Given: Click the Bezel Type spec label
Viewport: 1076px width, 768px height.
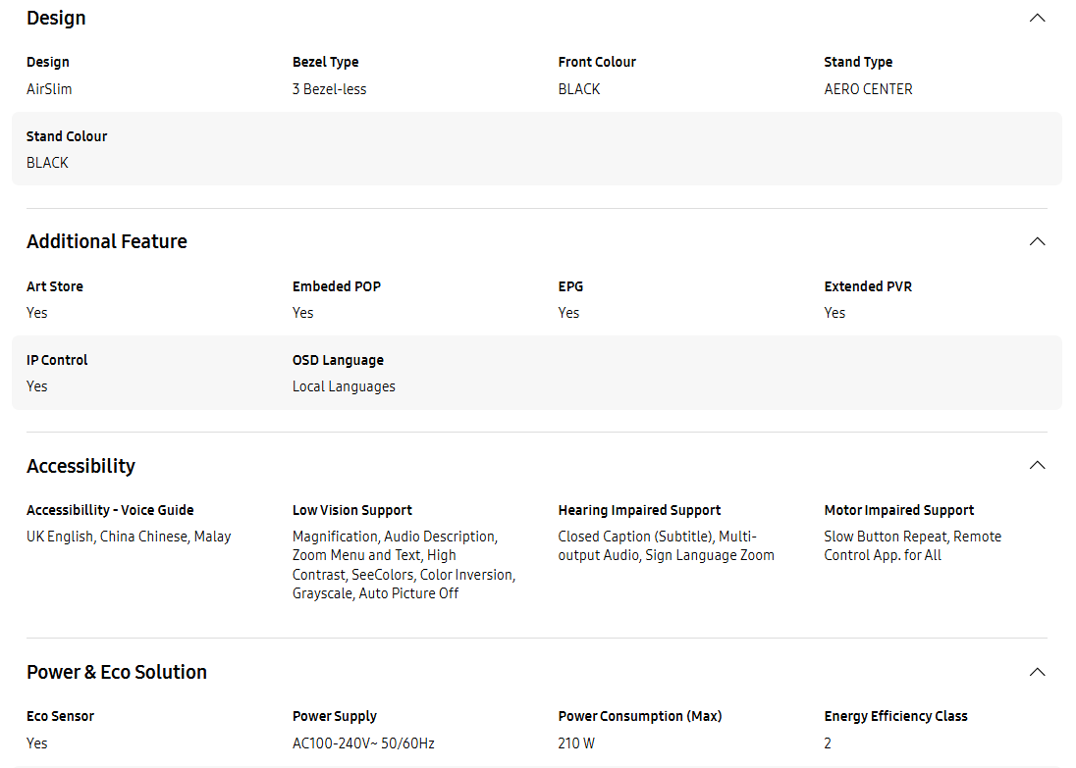Looking at the screenshot, I should click(x=325, y=63).
